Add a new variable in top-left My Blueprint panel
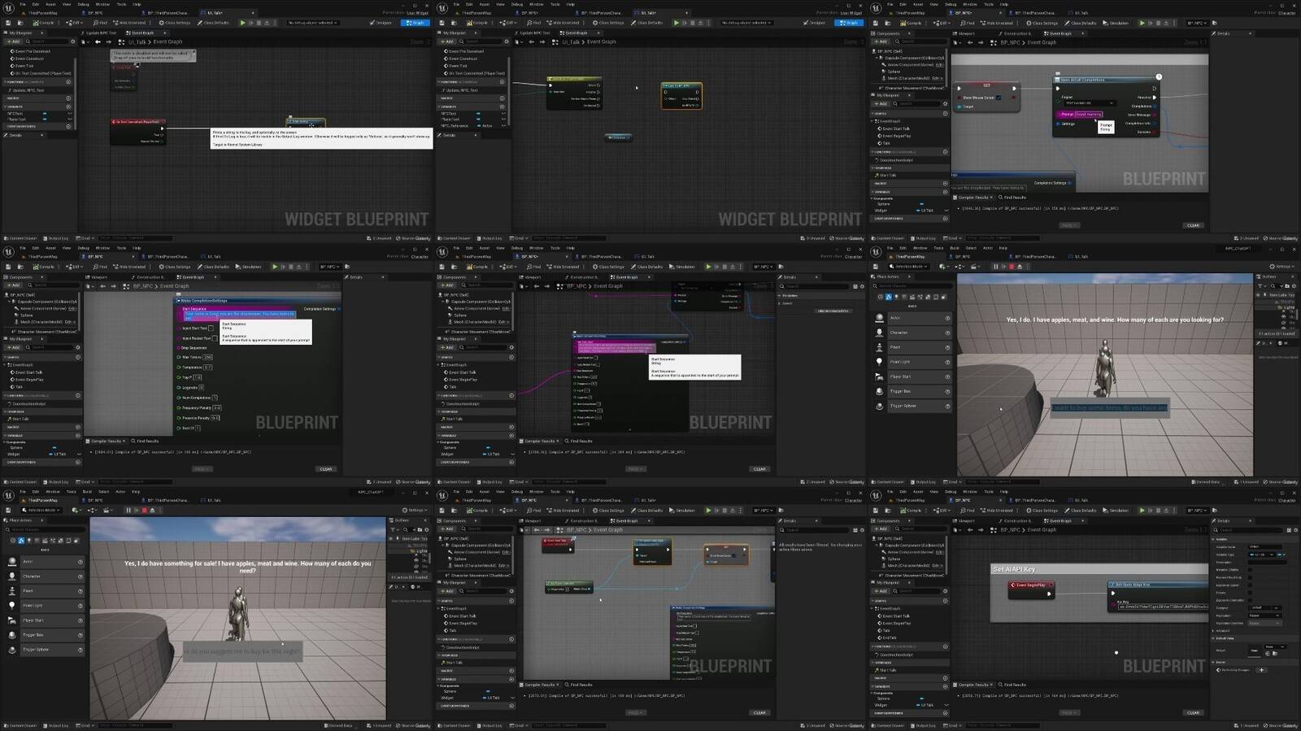Image resolution: width=1301 pixels, height=731 pixels. [x=68, y=107]
